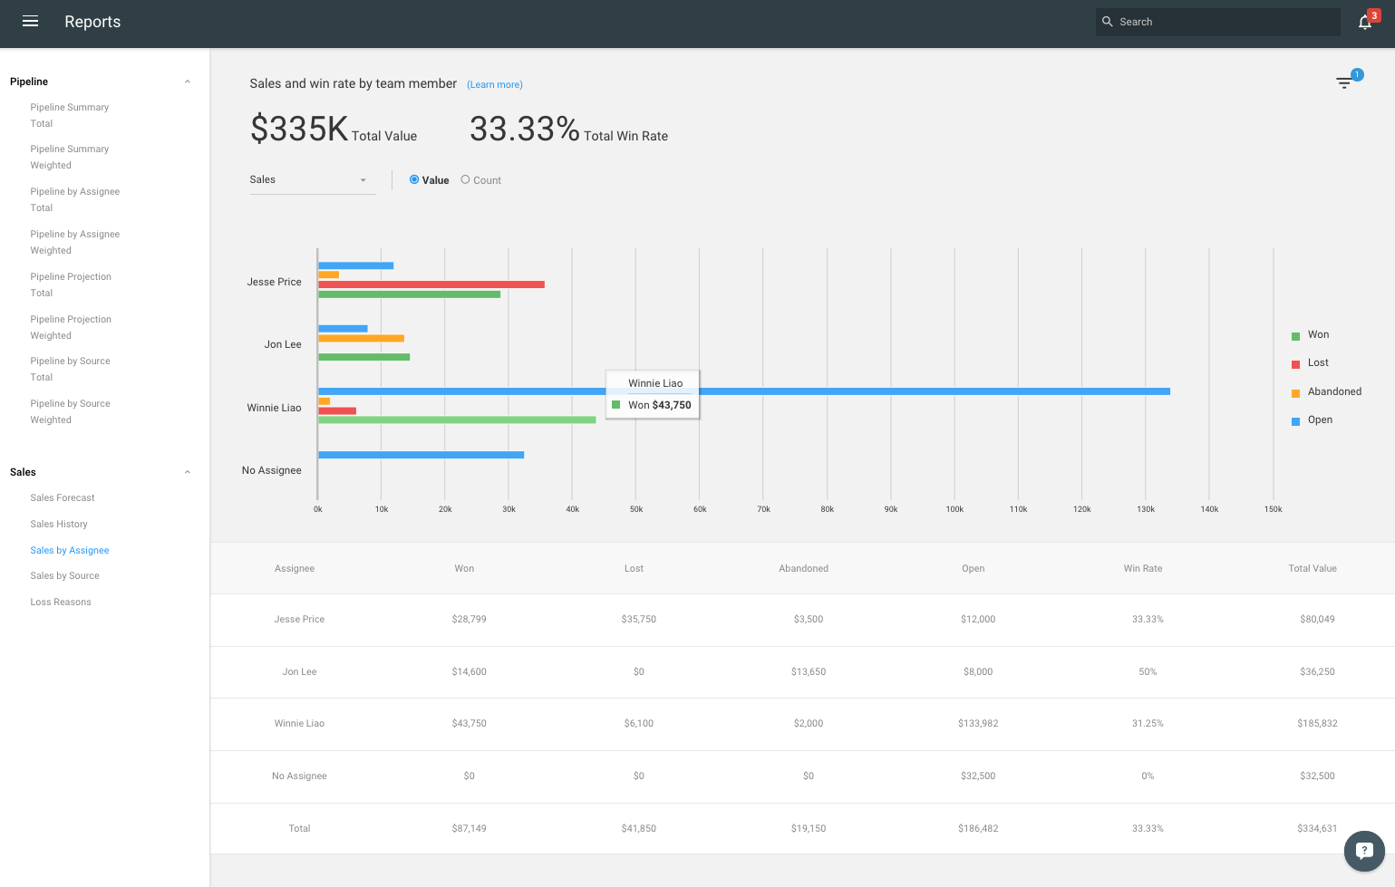Toggle the Open series legend icon
The width and height of the screenshot is (1395, 887).
[x=1295, y=421]
